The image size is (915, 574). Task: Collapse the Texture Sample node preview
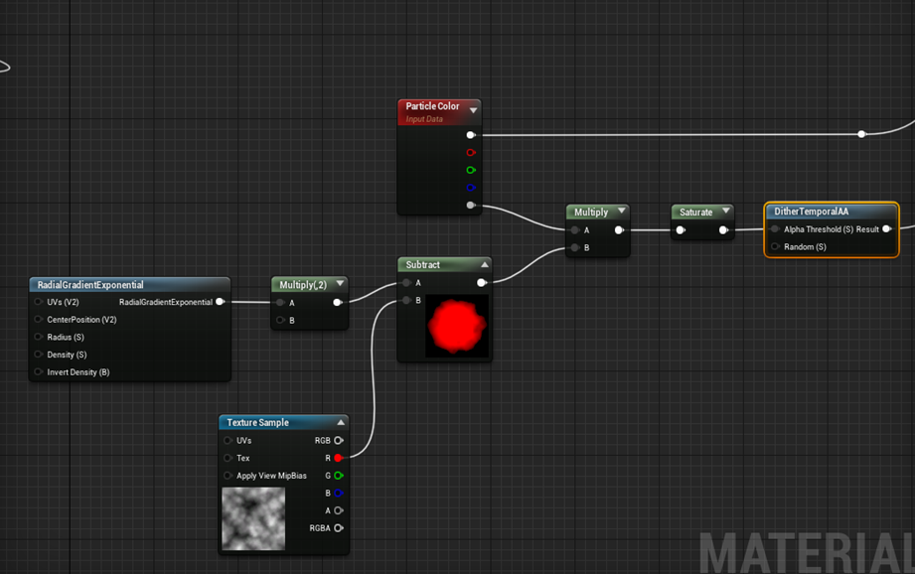[341, 422]
